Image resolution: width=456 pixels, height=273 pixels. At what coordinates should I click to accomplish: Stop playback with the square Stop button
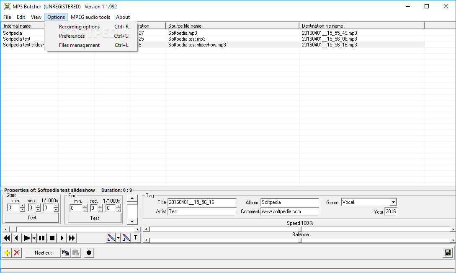click(x=52, y=238)
